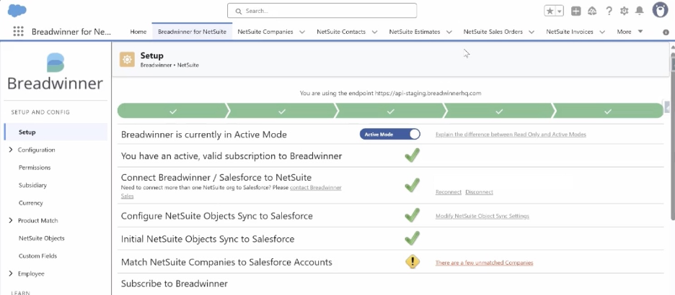Switch to the Home tab
Screen dimensions: 675x295
pyautogui.click(x=138, y=32)
